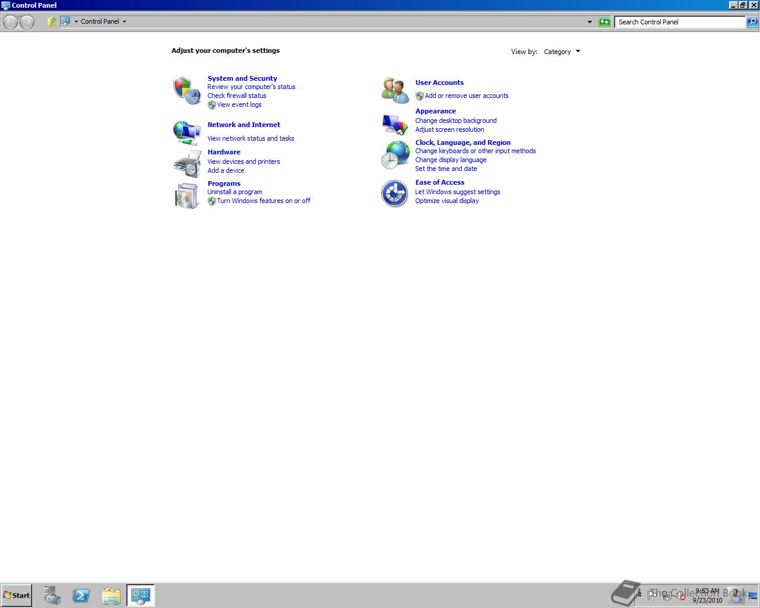The width and height of the screenshot is (760, 608).
Task: Click the Hardware printer icon
Action: click(187, 163)
